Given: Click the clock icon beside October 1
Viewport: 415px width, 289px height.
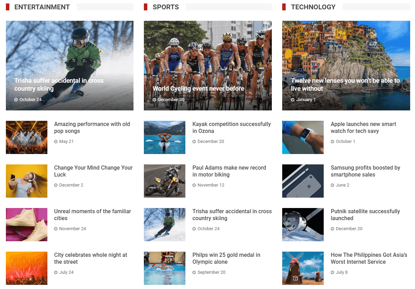Looking at the screenshot, I should click(x=332, y=142).
